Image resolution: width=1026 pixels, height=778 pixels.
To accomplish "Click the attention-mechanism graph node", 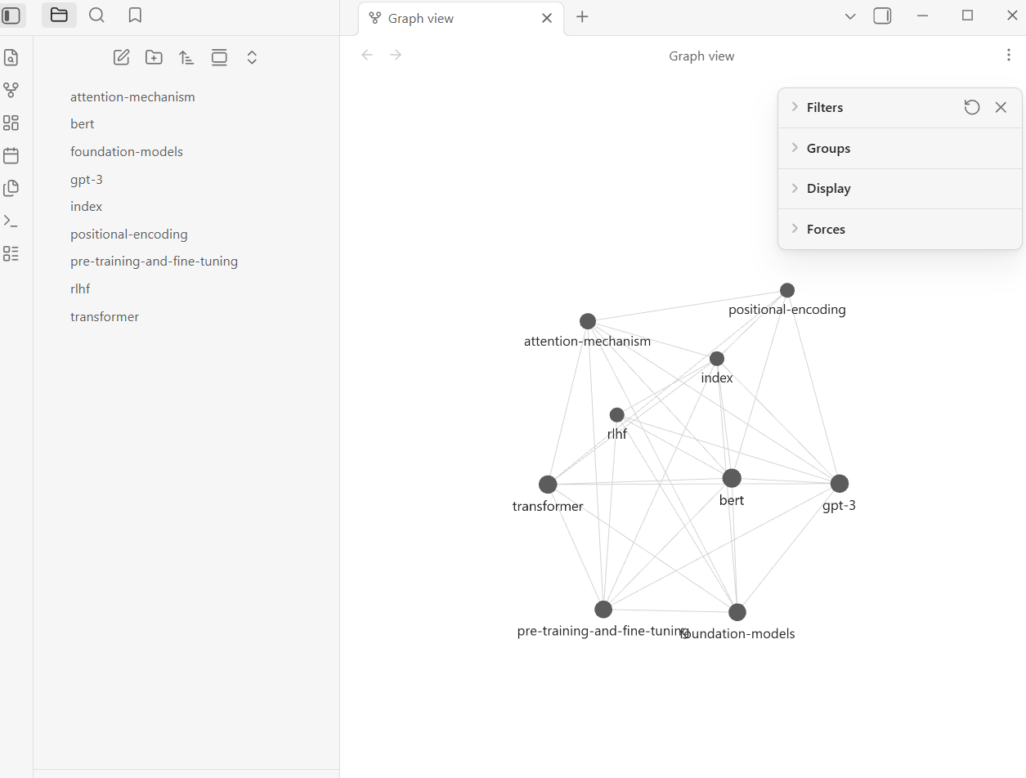I will pyautogui.click(x=588, y=321).
